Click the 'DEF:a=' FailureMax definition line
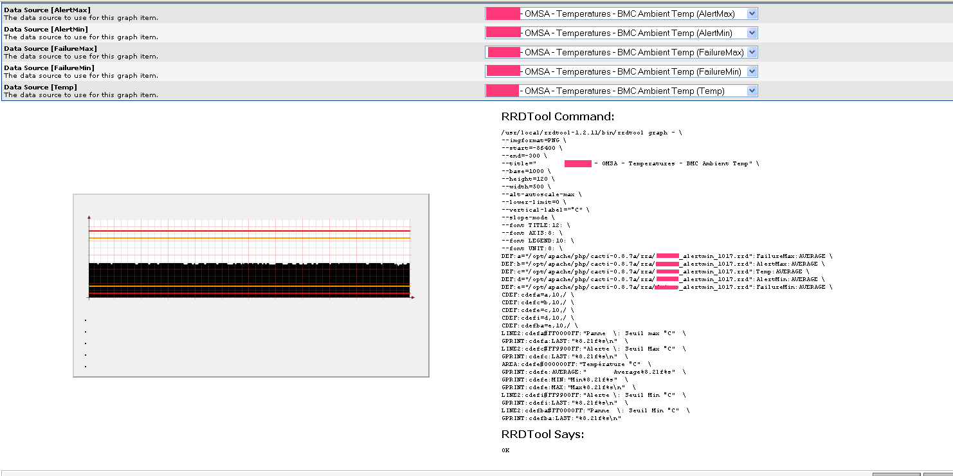953x476 pixels. [x=667, y=256]
